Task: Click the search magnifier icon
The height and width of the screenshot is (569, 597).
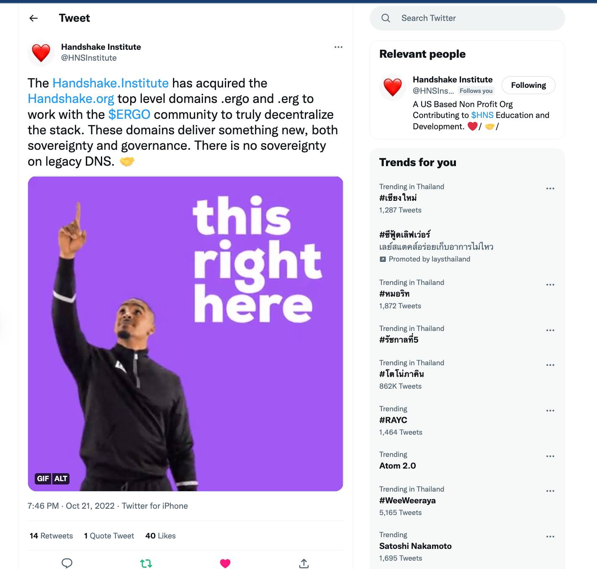Action: [386, 18]
